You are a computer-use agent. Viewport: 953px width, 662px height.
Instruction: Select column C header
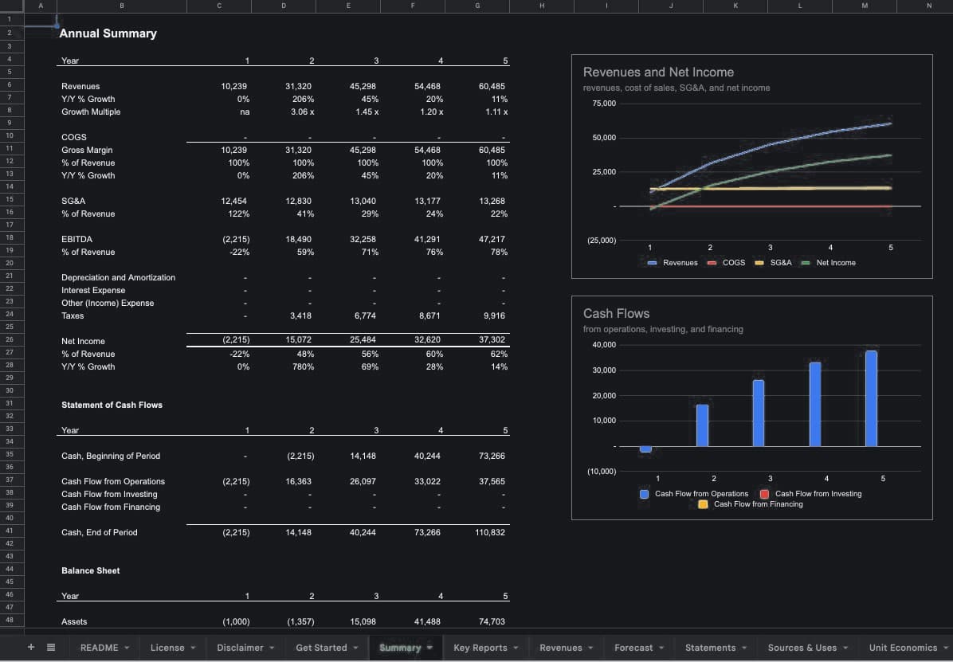(219, 6)
